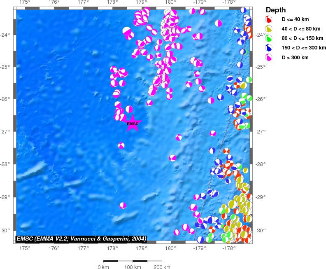Click the pink EMSC star epicenter marker
This screenshot has height=269, width=326.
(133, 124)
